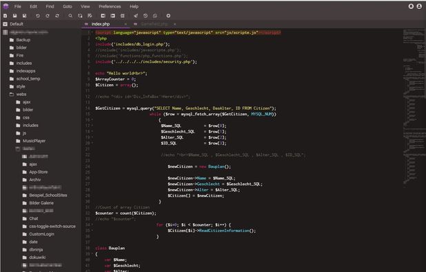The width and height of the screenshot is (426, 272).
Task: Click the Default workspace icon
Action: [x=5, y=24]
